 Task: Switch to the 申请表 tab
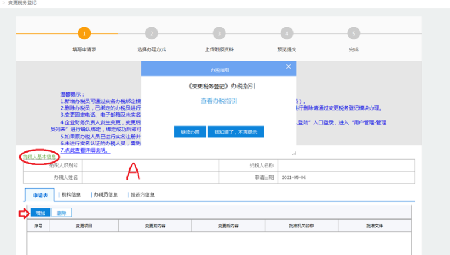click(39, 194)
